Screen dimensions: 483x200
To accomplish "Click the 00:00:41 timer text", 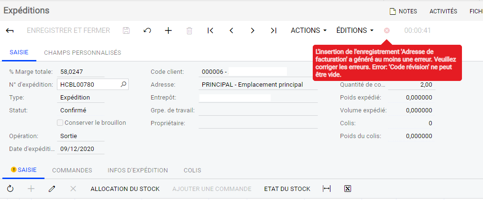I will (x=417, y=30).
